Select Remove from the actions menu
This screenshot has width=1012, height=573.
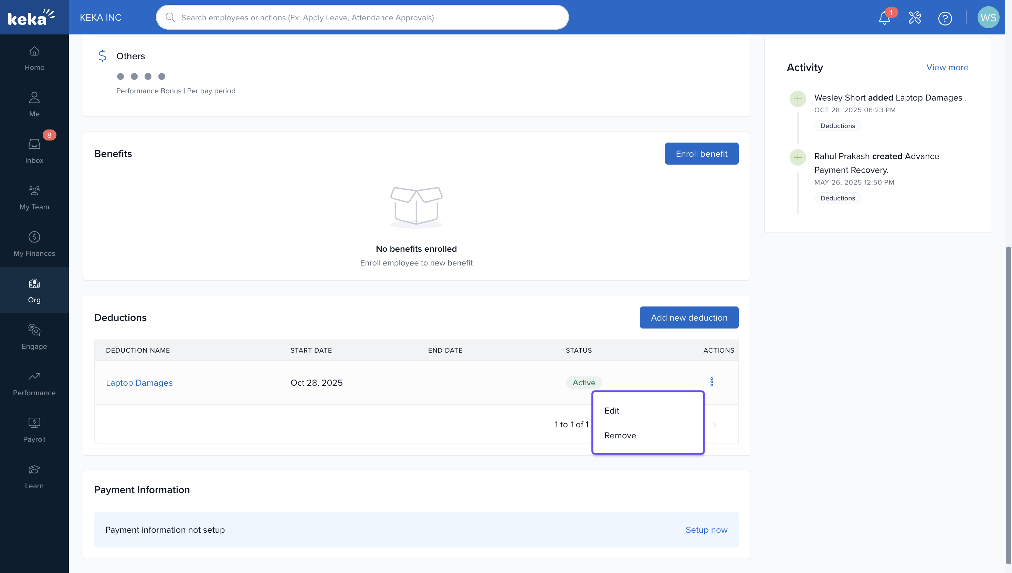620,435
